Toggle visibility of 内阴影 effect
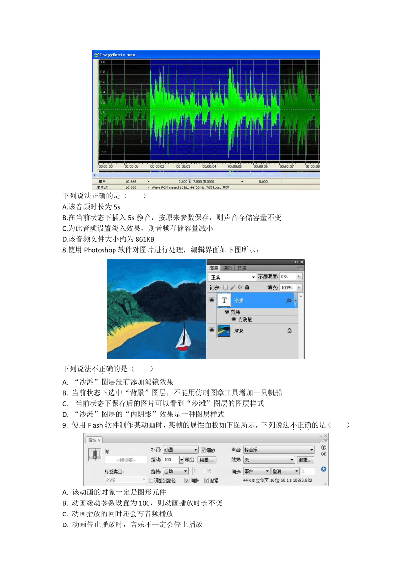 (234, 319)
